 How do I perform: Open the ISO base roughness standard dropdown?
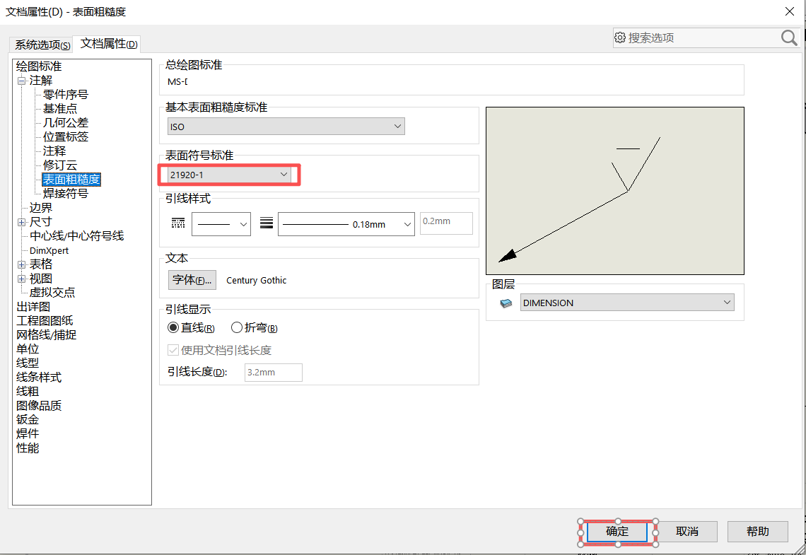click(286, 127)
